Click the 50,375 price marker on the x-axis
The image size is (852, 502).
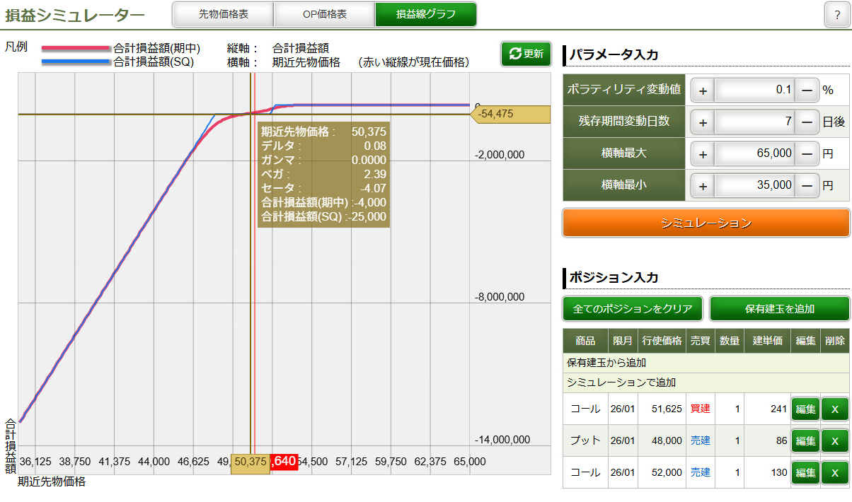click(251, 462)
